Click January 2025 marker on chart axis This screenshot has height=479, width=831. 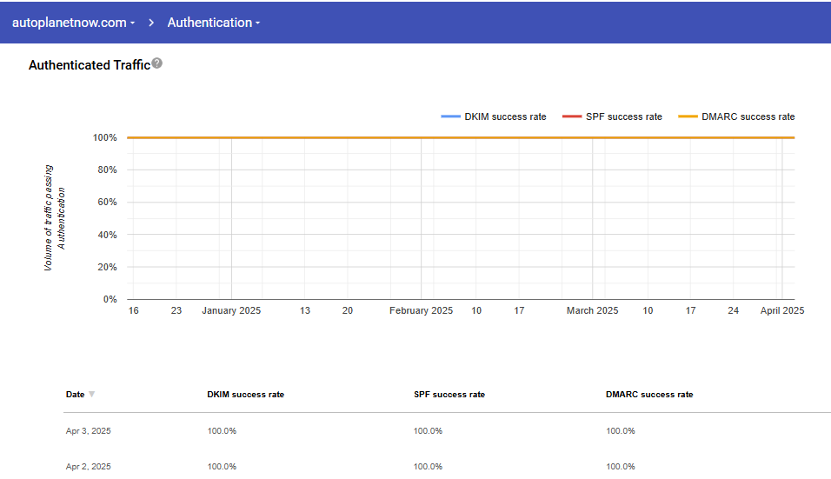(231, 310)
